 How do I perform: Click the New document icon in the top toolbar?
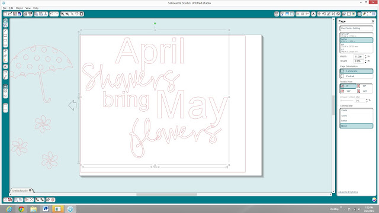[x=5, y=14]
